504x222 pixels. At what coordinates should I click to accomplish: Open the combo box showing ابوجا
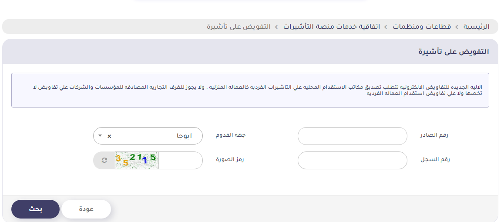point(148,136)
